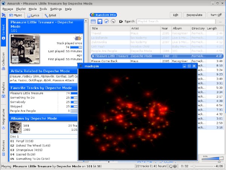Open the search options ellipsis button
Image resolution: width=226 pixels, height=170 pixels.
tap(220, 22)
